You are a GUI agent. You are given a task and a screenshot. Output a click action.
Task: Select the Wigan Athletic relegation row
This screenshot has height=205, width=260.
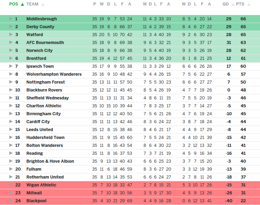pyautogui.click(x=41, y=185)
